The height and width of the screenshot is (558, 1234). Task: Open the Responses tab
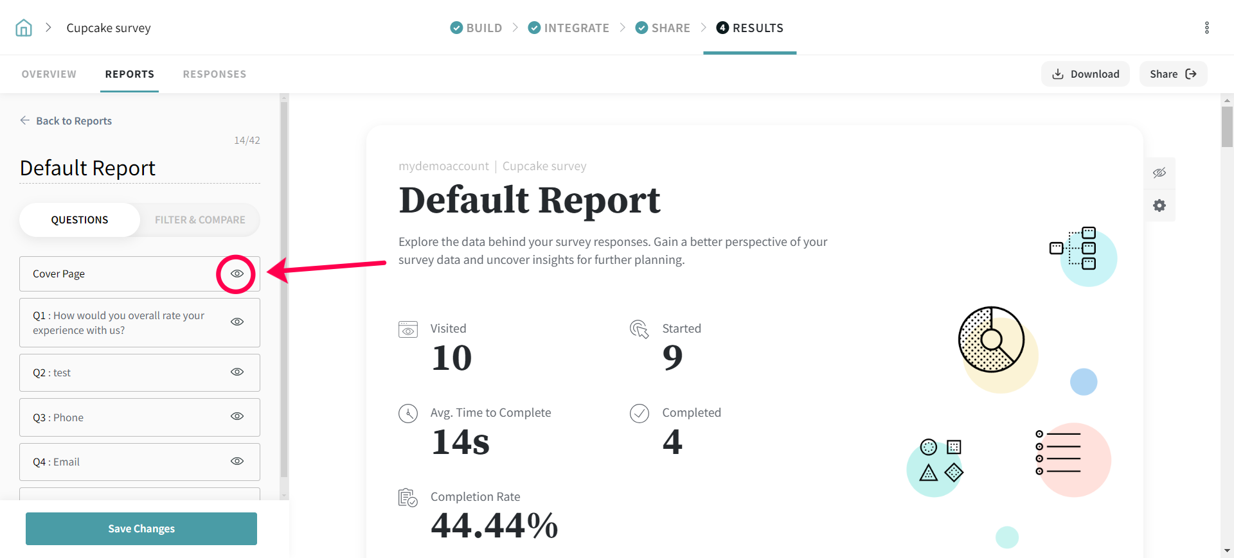(x=215, y=74)
